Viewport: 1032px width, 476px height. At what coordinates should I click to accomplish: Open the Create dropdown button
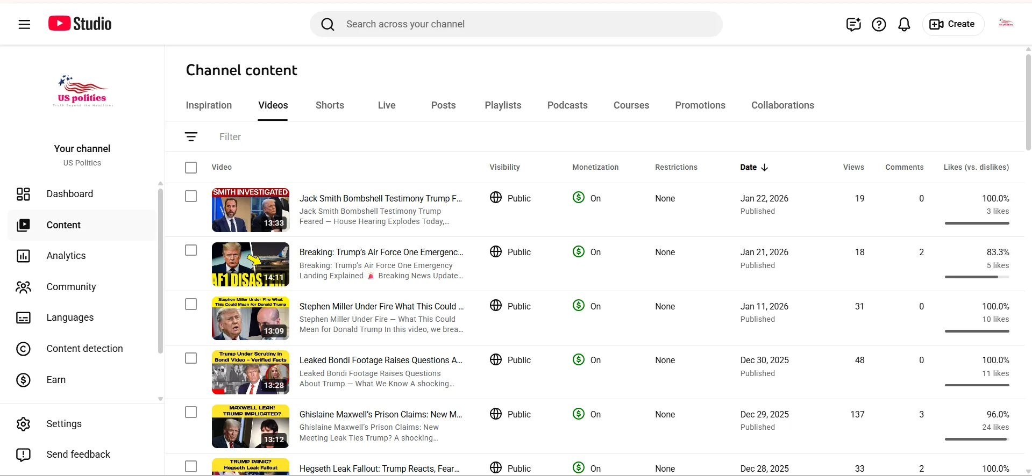click(x=953, y=24)
